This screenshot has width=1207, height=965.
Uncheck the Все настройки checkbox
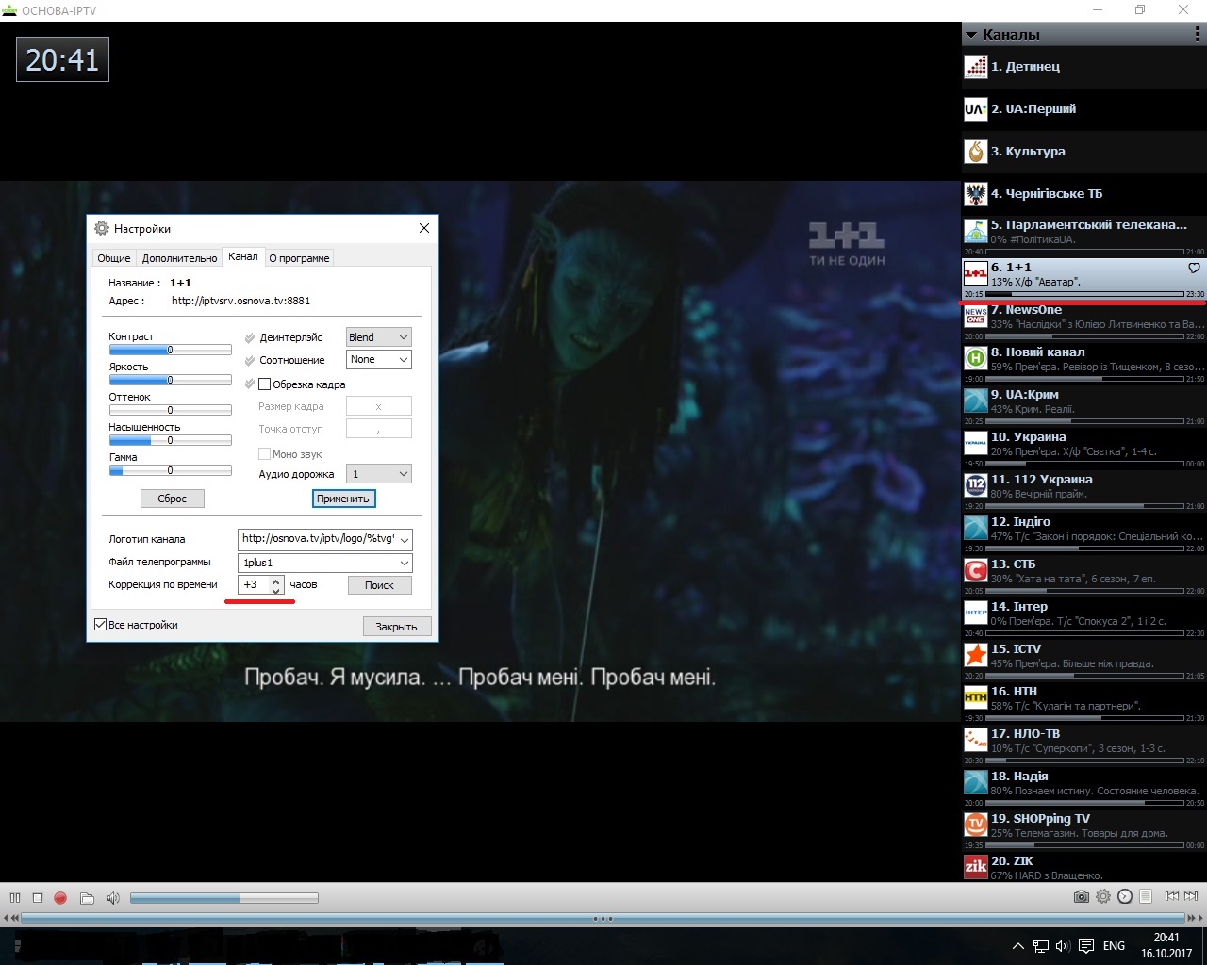[101, 625]
